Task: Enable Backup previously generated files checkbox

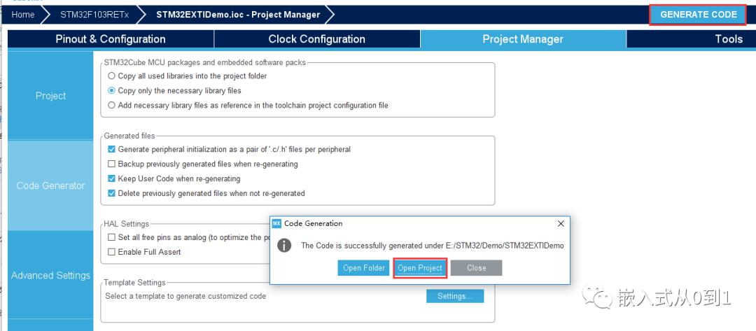Action: click(112, 164)
